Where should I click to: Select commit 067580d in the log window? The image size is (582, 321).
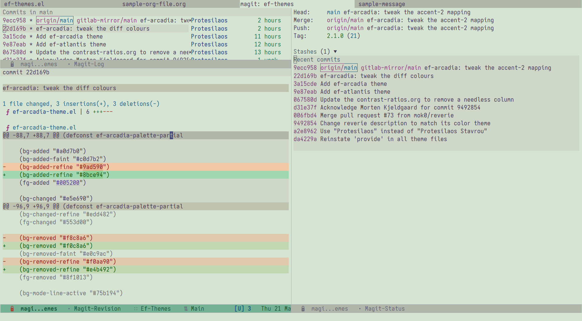pyautogui.click(x=95, y=52)
